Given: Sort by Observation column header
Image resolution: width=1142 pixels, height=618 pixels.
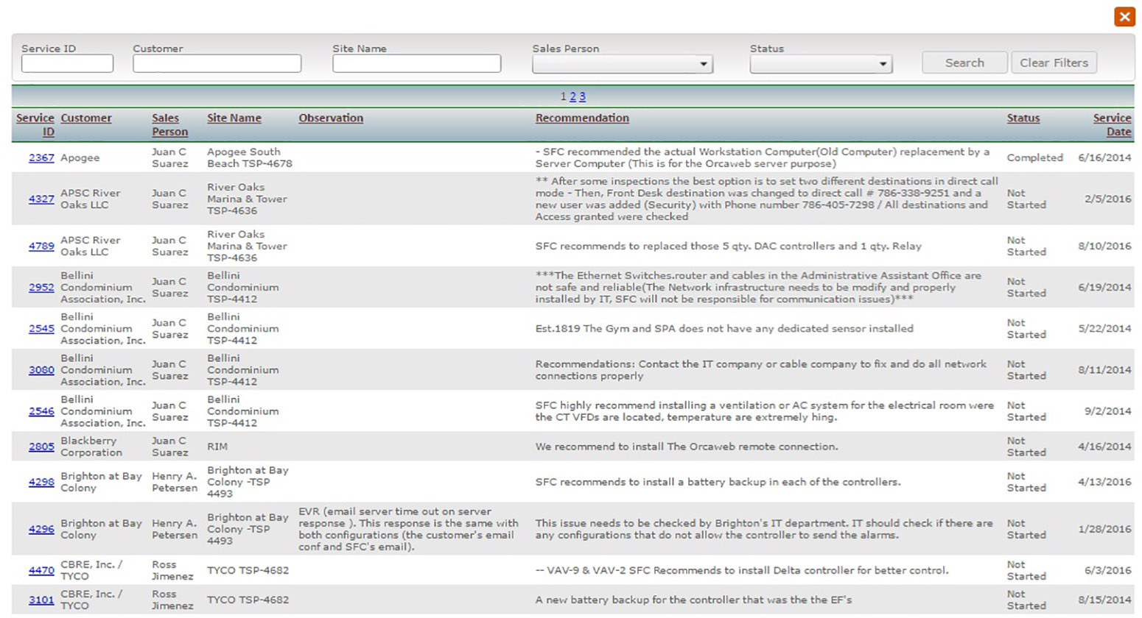Looking at the screenshot, I should [x=331, y=118].
